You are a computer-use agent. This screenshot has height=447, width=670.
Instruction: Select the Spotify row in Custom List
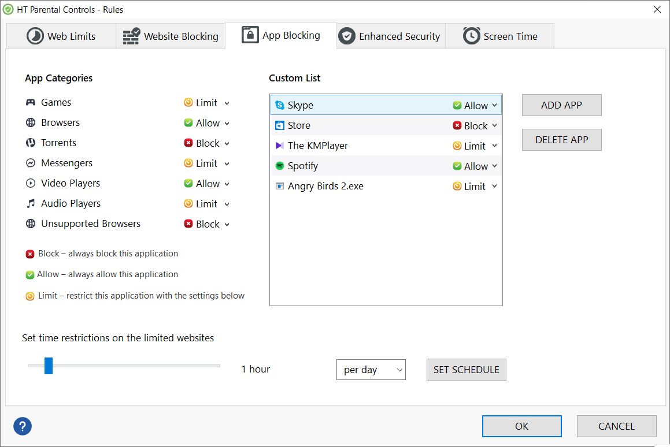click(x=386, y=166)
